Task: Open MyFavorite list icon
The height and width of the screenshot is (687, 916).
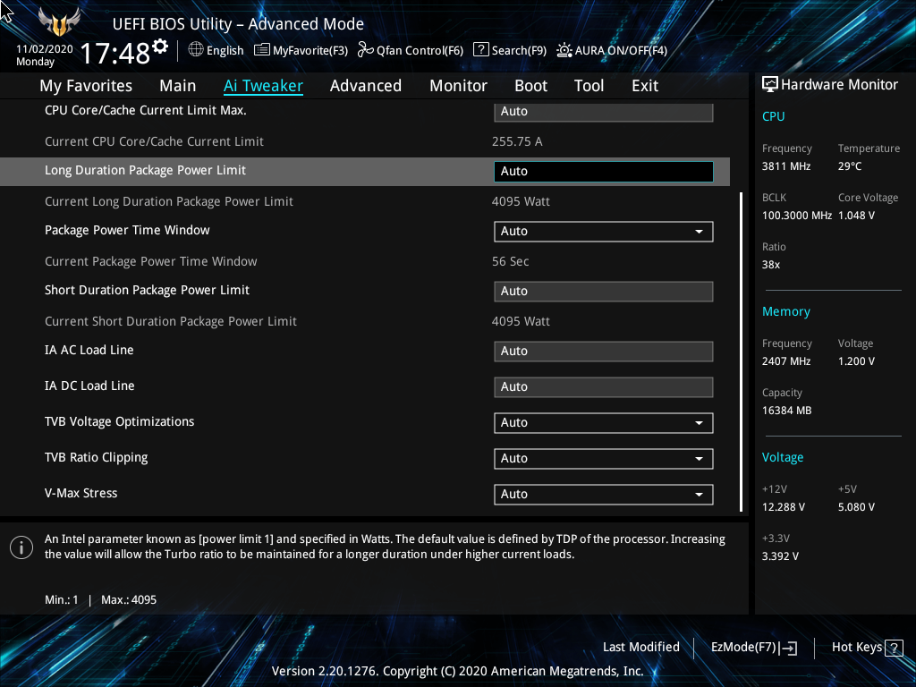Action: coord(262,50)
